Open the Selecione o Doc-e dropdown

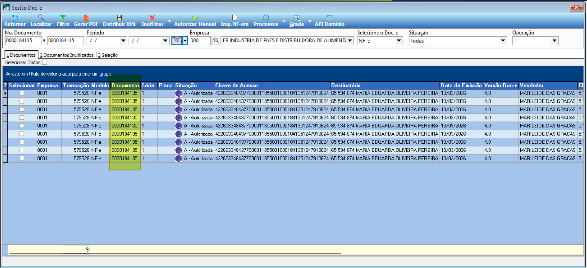point(399,41)
